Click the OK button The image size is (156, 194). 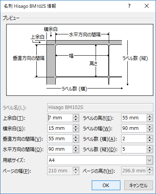click(x=106, y=185)
